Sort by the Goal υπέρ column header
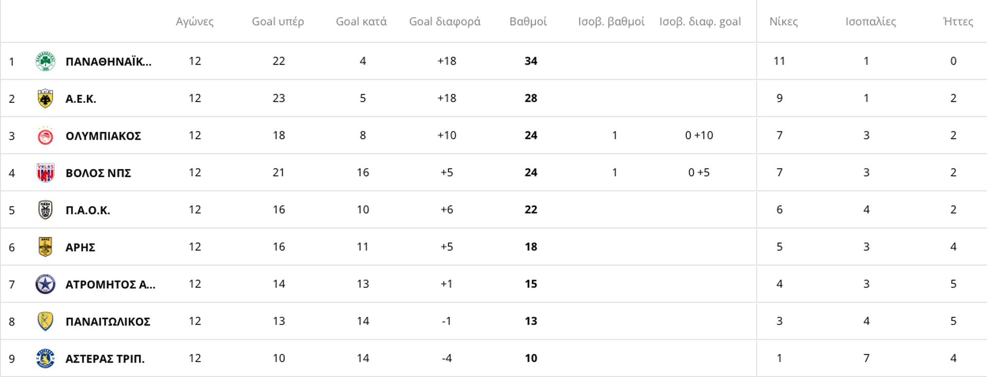The image size is (987, 377). [x=278, y=22]
